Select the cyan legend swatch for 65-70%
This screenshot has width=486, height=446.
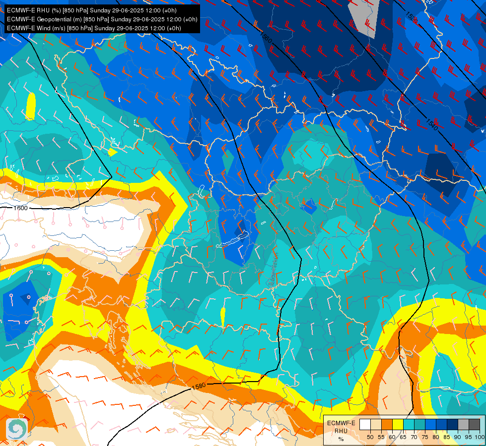click(x=409, y=424)
